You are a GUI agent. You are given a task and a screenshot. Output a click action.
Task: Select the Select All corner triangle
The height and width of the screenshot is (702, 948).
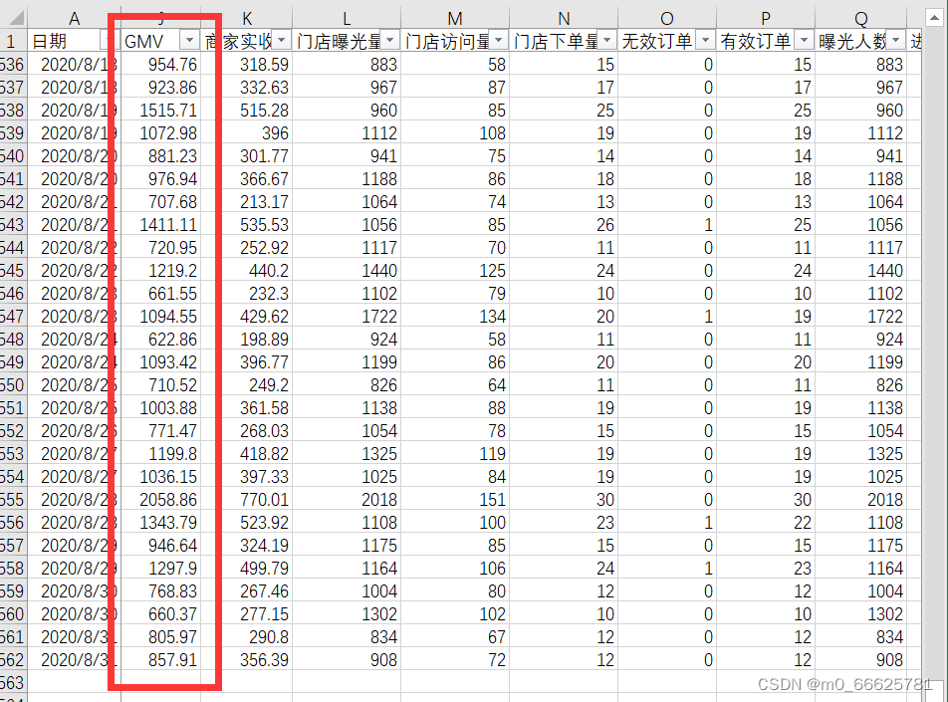click(x=16, y=18)
